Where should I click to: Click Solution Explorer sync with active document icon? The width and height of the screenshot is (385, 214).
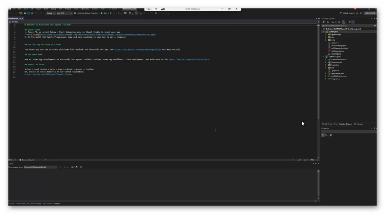pyautogui.click(x=333, y=22)
